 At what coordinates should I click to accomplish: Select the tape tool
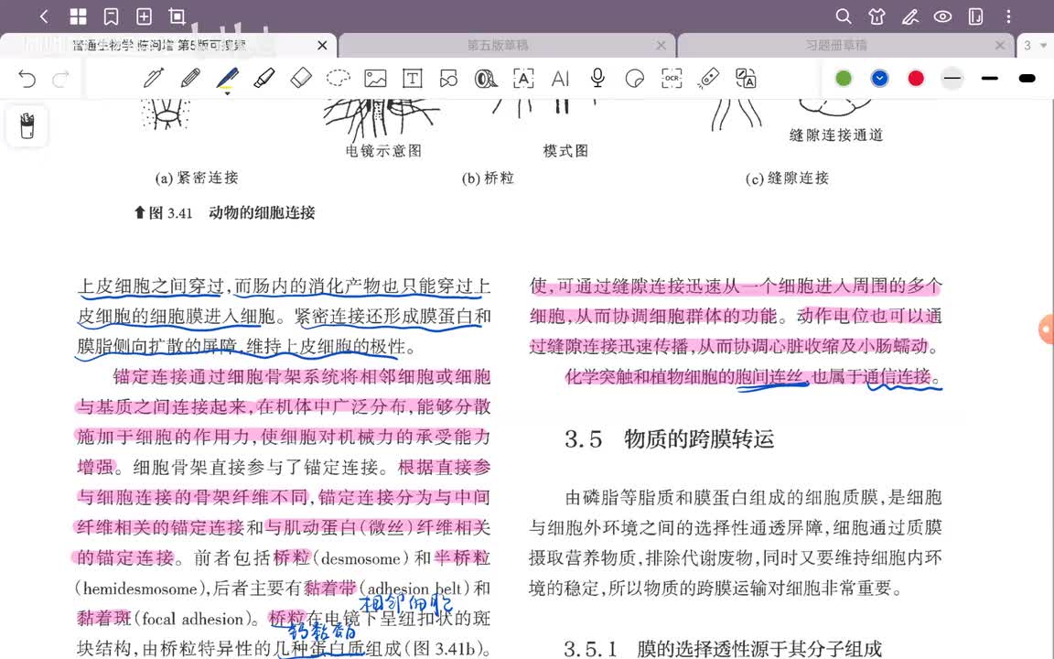coord(485,79)
